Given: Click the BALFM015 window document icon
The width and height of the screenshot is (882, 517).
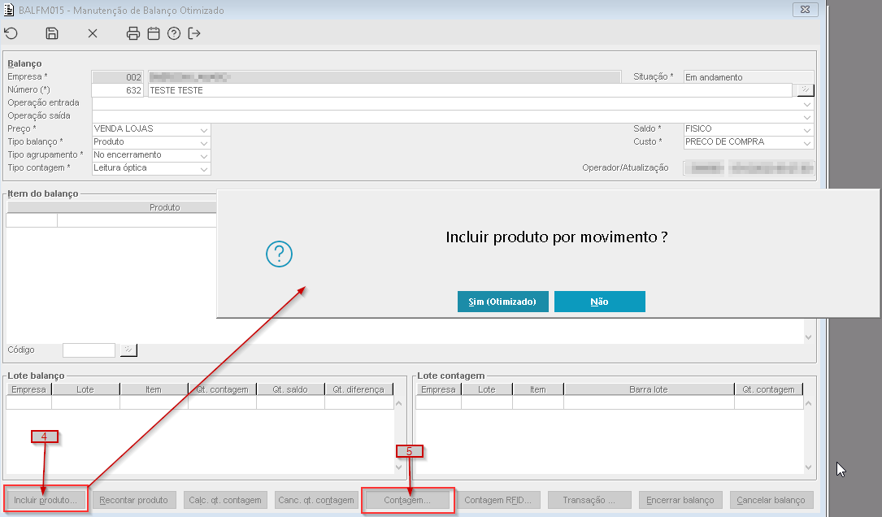Looking at the screenshot, I should point(9,10).
